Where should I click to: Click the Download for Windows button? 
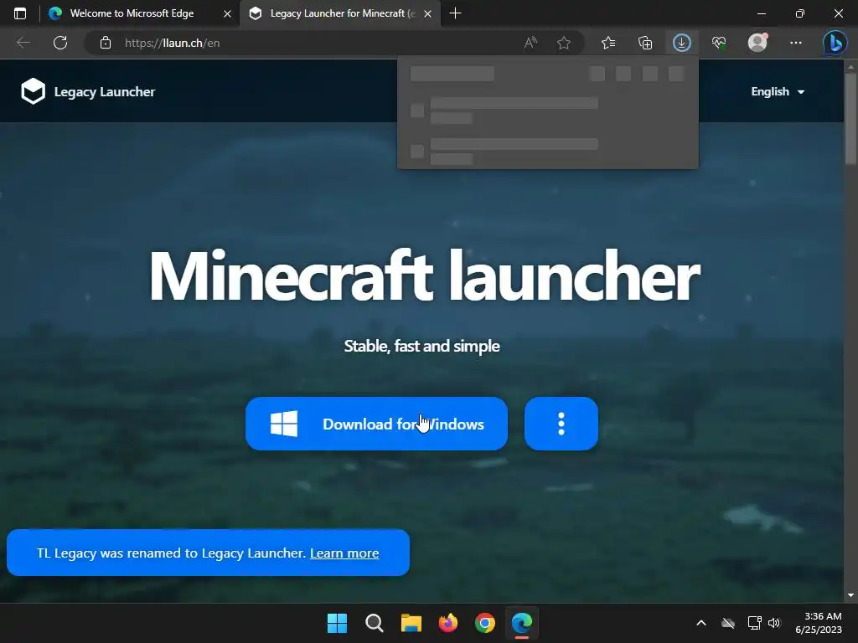click(x=376, y=424)
